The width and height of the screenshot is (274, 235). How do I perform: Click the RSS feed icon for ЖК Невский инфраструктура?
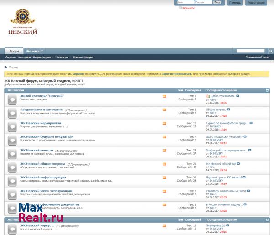click(164, 178)
